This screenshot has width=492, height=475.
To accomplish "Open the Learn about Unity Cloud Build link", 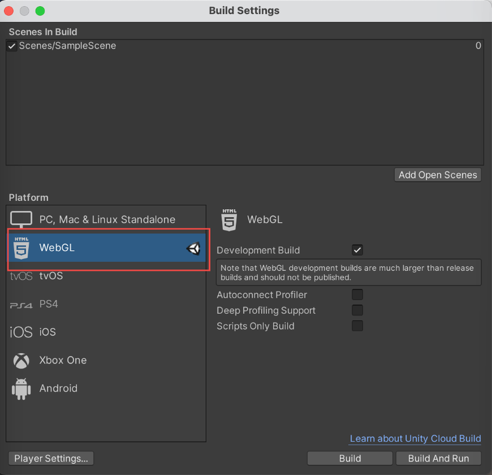I will coord(415,439).
